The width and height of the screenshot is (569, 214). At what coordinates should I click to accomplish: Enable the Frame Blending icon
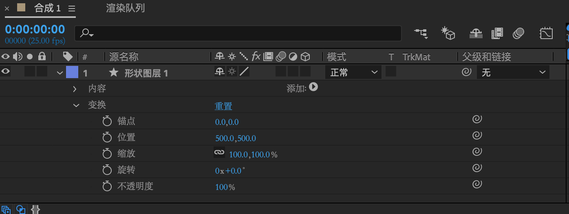pos(497,33)
